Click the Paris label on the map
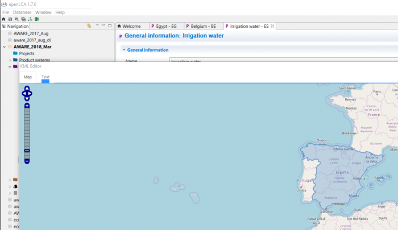398x230 pixels. click(377, 91)
